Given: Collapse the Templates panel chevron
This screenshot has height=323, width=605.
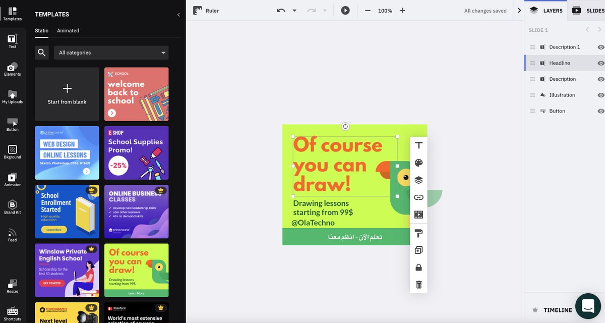Looking at the screenshot, I should 178,15.
